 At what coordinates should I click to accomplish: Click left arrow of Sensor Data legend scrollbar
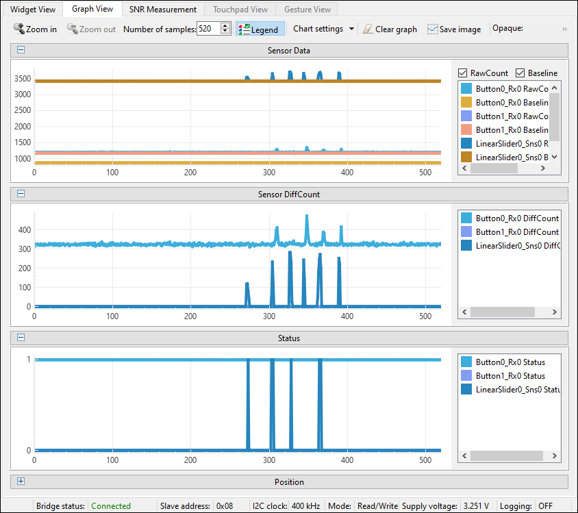click(x=464, y=168)
